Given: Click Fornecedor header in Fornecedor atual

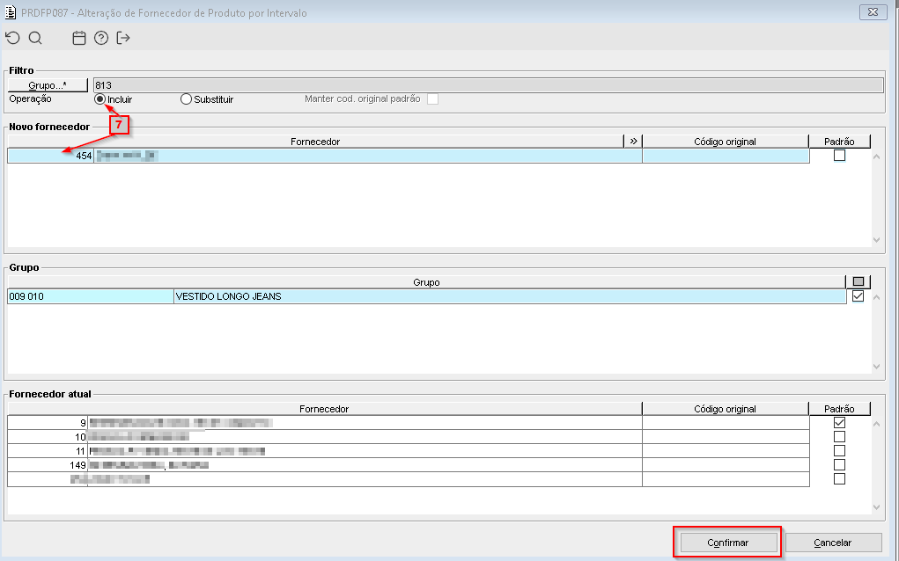Looking at the screenshot, I should coord(324,409).
